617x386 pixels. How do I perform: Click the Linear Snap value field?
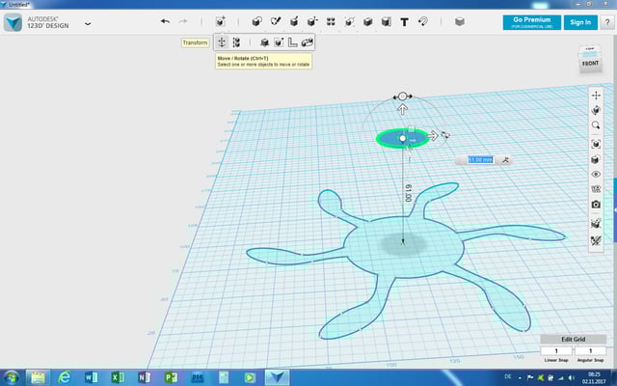coord(556,351)
